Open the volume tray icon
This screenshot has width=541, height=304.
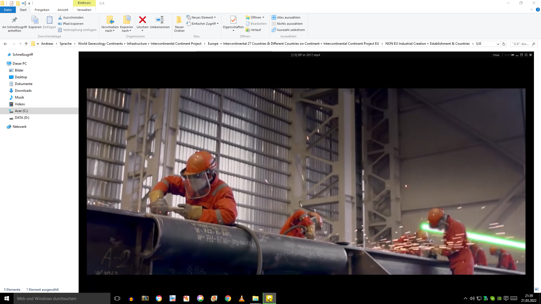pyautogui.click(x=472, y=298)
